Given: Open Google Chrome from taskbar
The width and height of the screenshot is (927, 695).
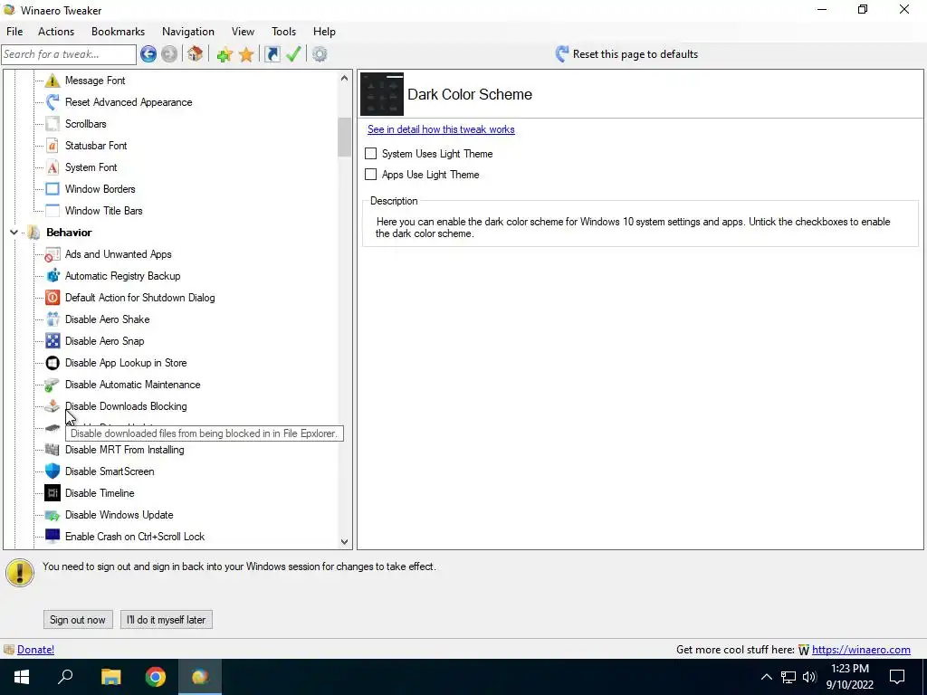Looking at the screenshot, I should [156, 677].
